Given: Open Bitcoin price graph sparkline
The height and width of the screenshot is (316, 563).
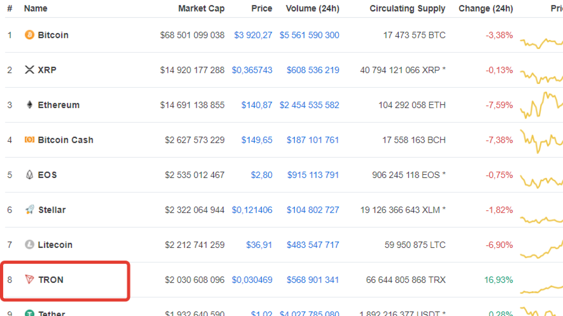Looking at the screenshot, I should (x=542, y=43).
